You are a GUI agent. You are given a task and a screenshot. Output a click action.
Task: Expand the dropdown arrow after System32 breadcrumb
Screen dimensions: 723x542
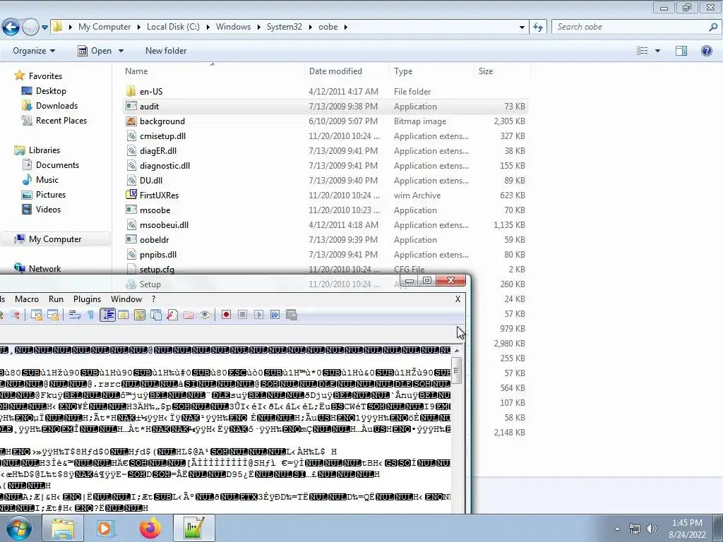(311, 28)
